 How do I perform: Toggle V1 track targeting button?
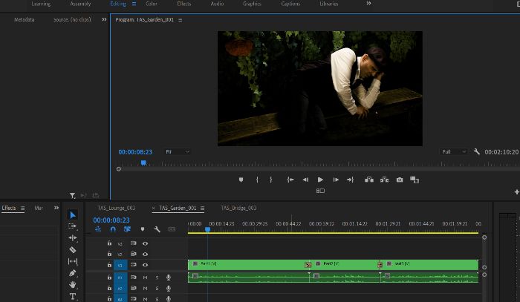click(x=120, y=265)
